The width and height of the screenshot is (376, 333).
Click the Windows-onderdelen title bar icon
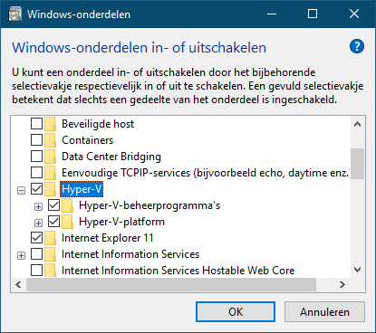pyautogui.click(x=15, y=14)
